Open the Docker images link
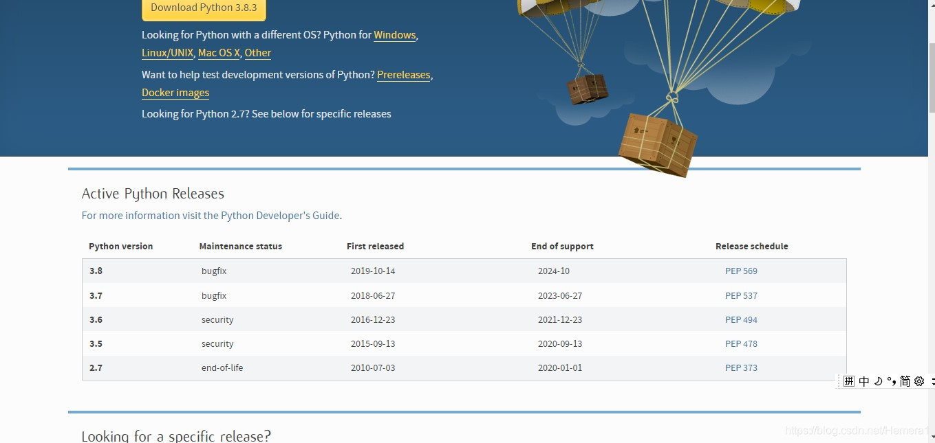 pos(175,93)
